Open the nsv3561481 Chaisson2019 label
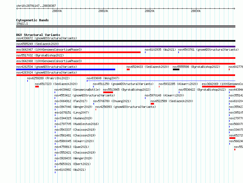Screen dimensions: 243x183 point(75,135)
